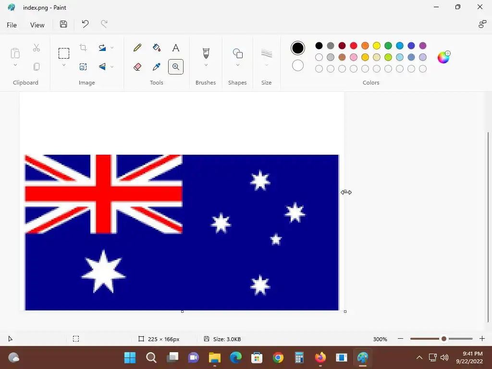Click the Save icon in title toolbar

[x=63, y=24]
